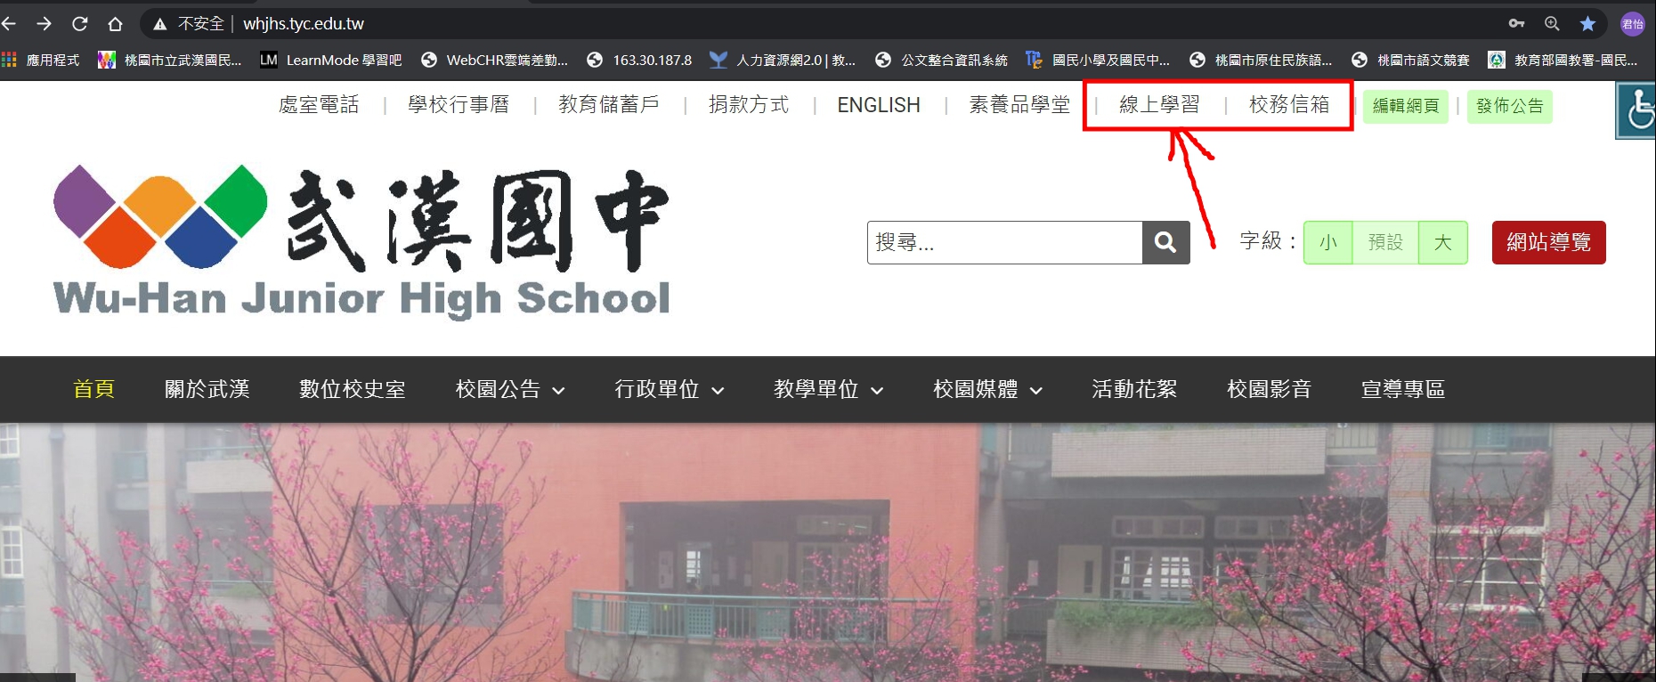Open the 教育儲蓄戶 link
This screenshot has height=682, width=1656.
[x=609, y=105]
